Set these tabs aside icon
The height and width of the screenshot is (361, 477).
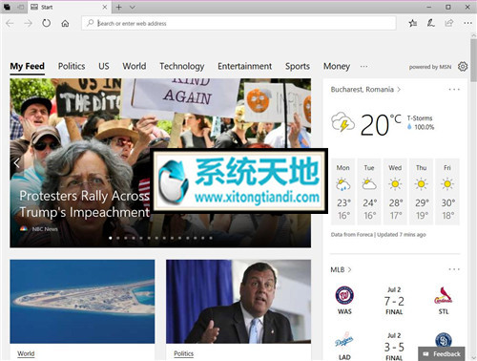[21, 7]
